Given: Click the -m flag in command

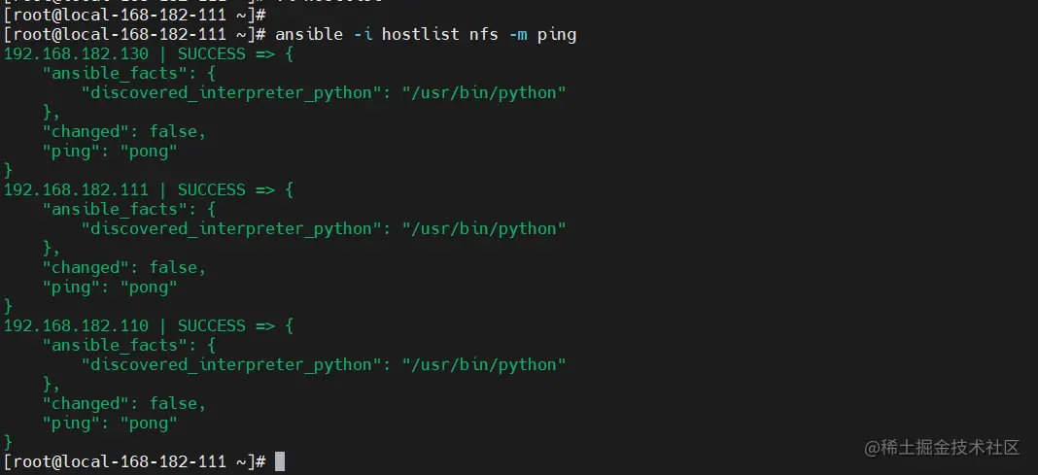Looking at the screenshot, I should coord(518,34).
